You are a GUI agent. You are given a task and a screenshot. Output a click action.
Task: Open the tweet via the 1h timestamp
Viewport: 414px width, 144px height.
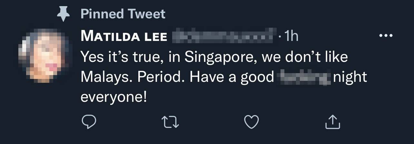290,36
